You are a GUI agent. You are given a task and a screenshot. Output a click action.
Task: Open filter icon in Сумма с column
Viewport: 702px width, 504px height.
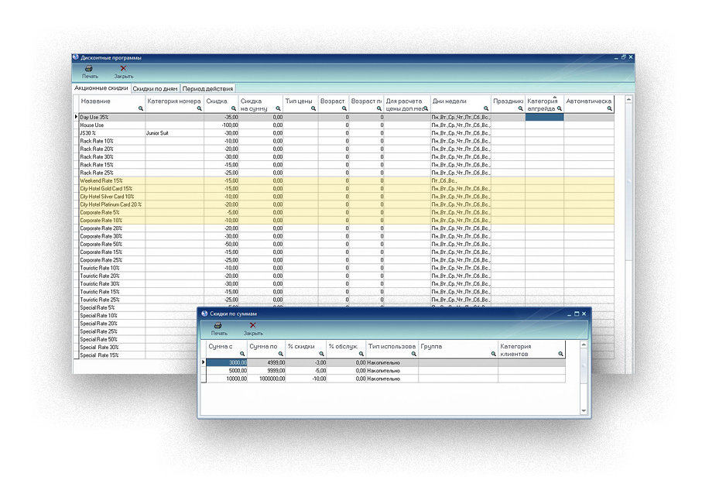(242, 354)
